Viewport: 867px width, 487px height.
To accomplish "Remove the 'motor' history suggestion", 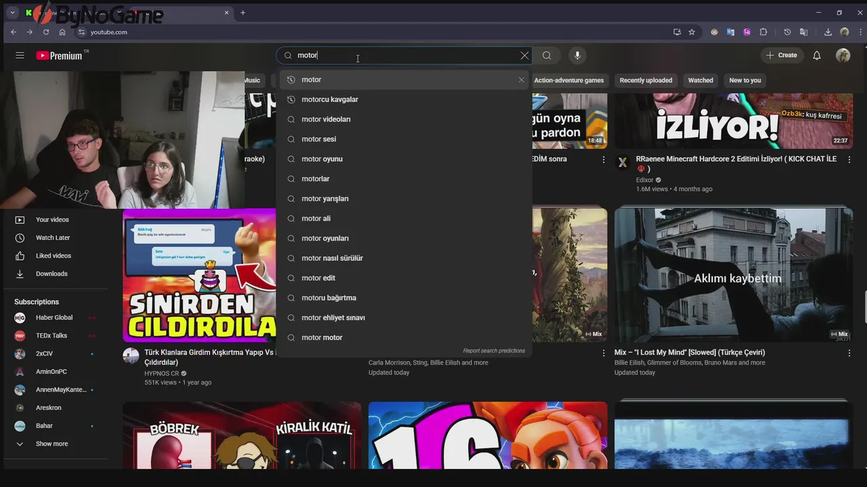I will coord(521,80).
